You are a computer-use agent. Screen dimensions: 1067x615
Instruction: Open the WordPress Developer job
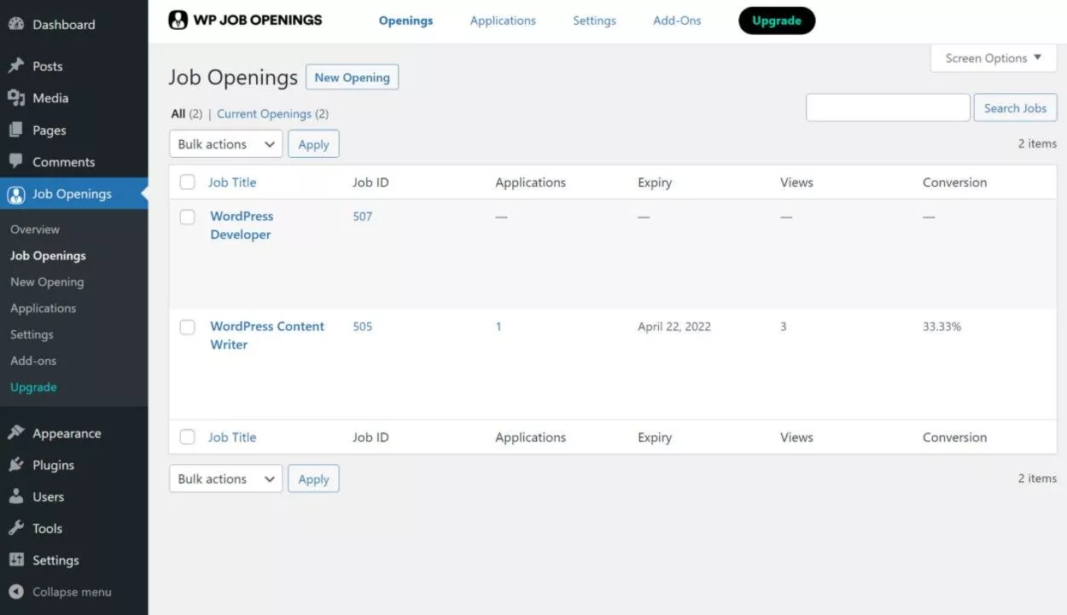pos(242,225)
